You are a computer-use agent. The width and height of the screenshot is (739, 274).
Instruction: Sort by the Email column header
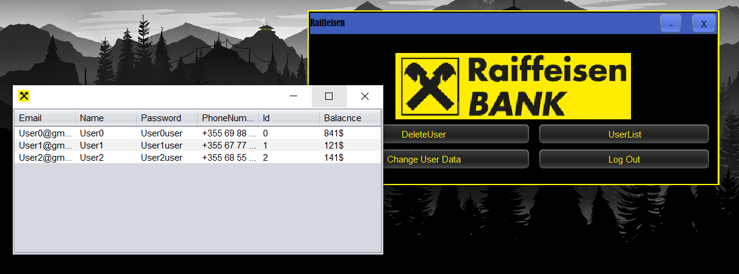tap(45, 118)
